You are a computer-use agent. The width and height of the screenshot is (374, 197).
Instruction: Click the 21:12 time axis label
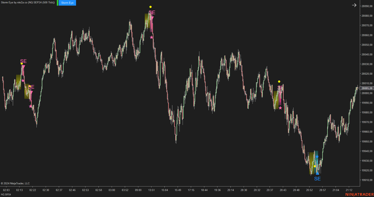pos(349,190)
